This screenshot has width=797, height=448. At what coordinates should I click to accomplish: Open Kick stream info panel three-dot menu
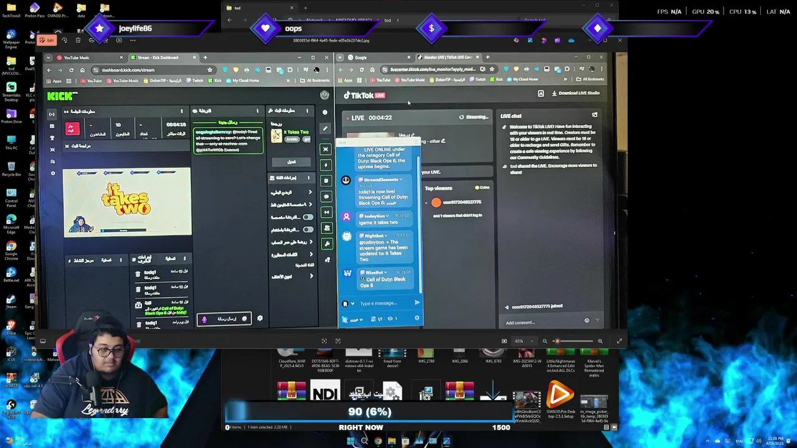coord(307,111)
